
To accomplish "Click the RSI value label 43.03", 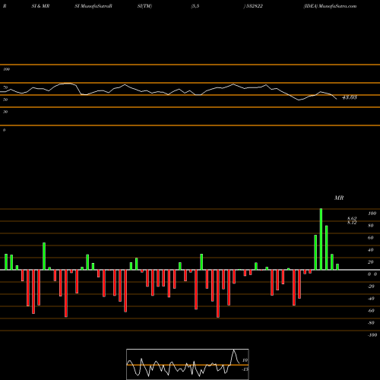I will (x=350, y=97).
